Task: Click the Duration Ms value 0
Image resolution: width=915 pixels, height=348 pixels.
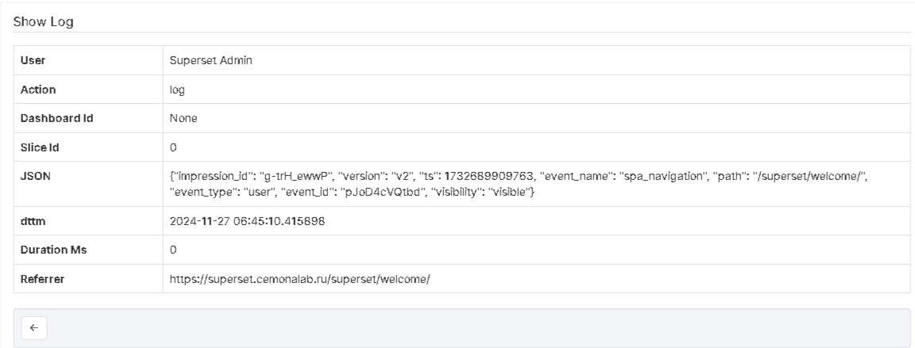Action: coord(173,250)
